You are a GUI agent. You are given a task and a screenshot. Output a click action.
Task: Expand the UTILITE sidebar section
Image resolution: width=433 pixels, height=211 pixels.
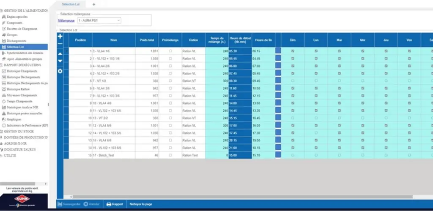coord(10,156)
